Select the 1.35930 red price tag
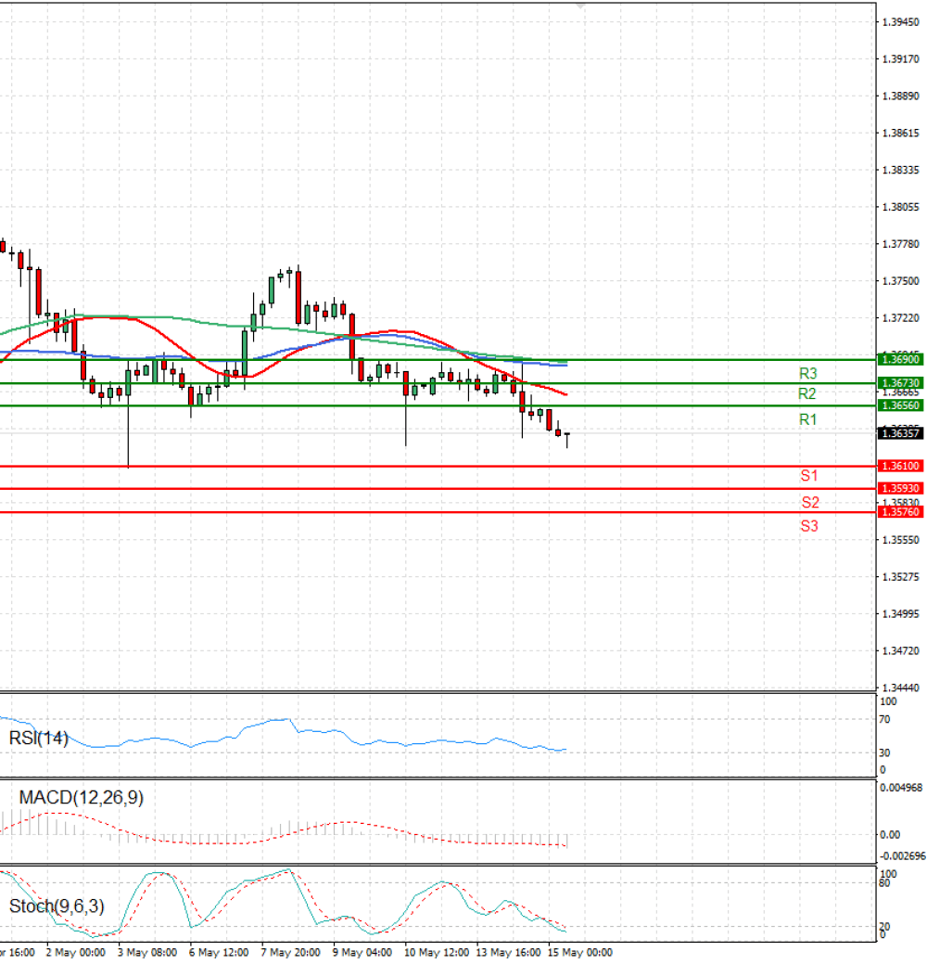 (x=900, y=488)
